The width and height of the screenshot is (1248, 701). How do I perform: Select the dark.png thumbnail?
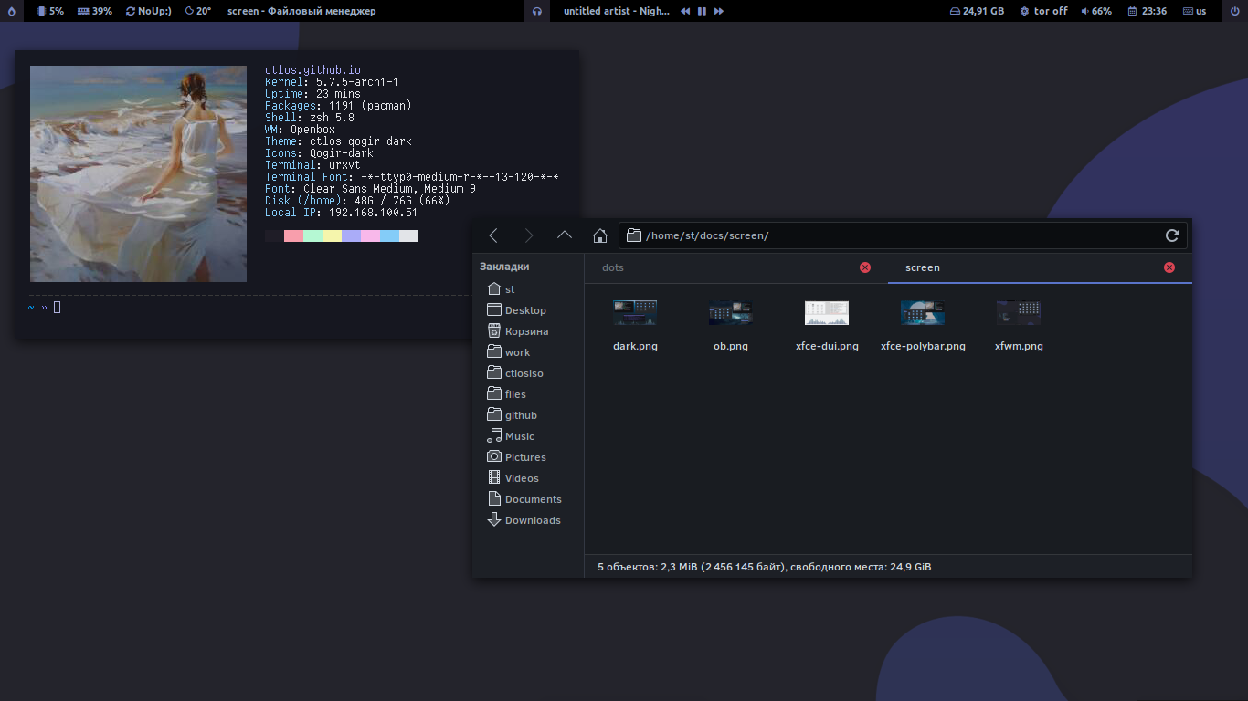(635, 313)
